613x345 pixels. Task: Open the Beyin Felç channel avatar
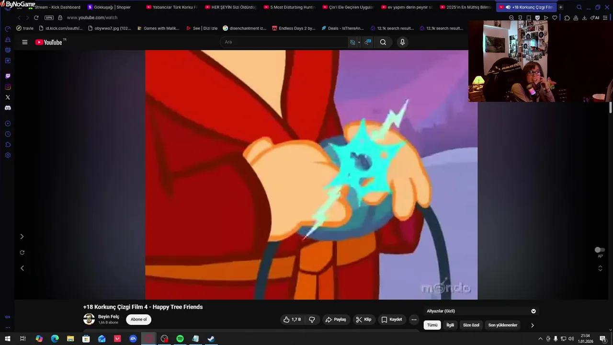pos(89,319)
